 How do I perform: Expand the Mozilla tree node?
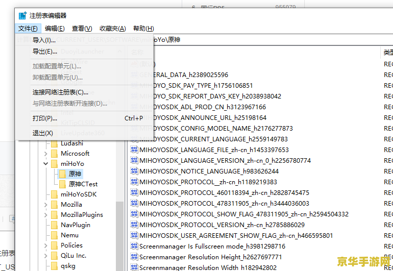[x=45, y=205]
